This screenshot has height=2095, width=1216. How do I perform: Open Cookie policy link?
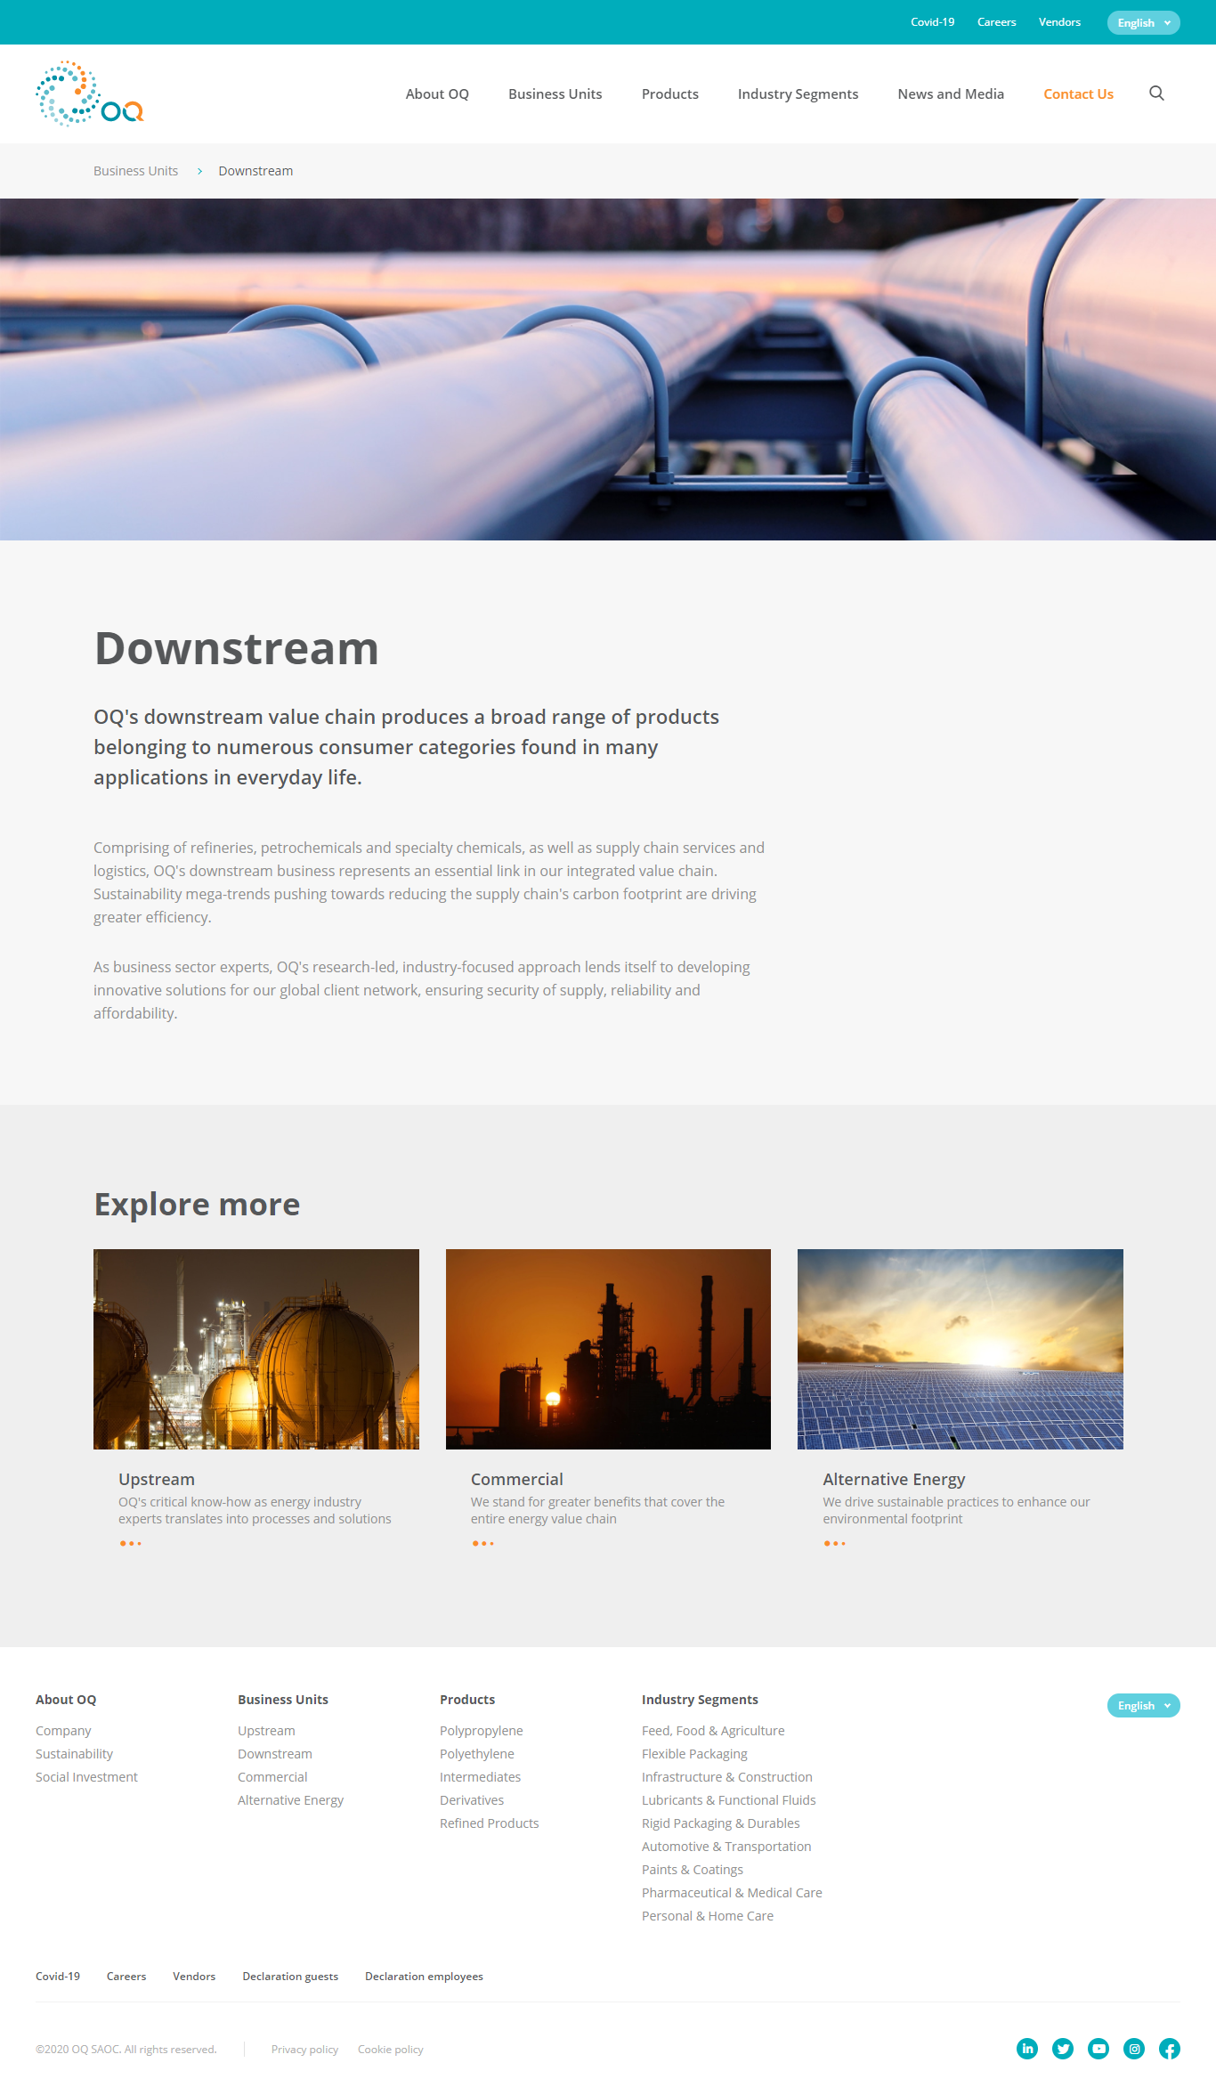pos(391,2049)
